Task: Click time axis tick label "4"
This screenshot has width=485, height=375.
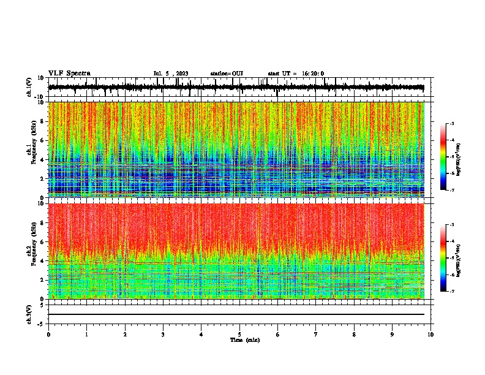Action: (x=201, y=335)
